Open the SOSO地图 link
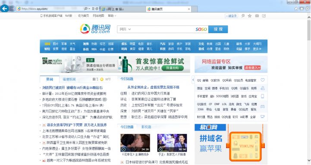Viewport: 311px width, 165px height. pyautogui.click(x=222, y=96)
